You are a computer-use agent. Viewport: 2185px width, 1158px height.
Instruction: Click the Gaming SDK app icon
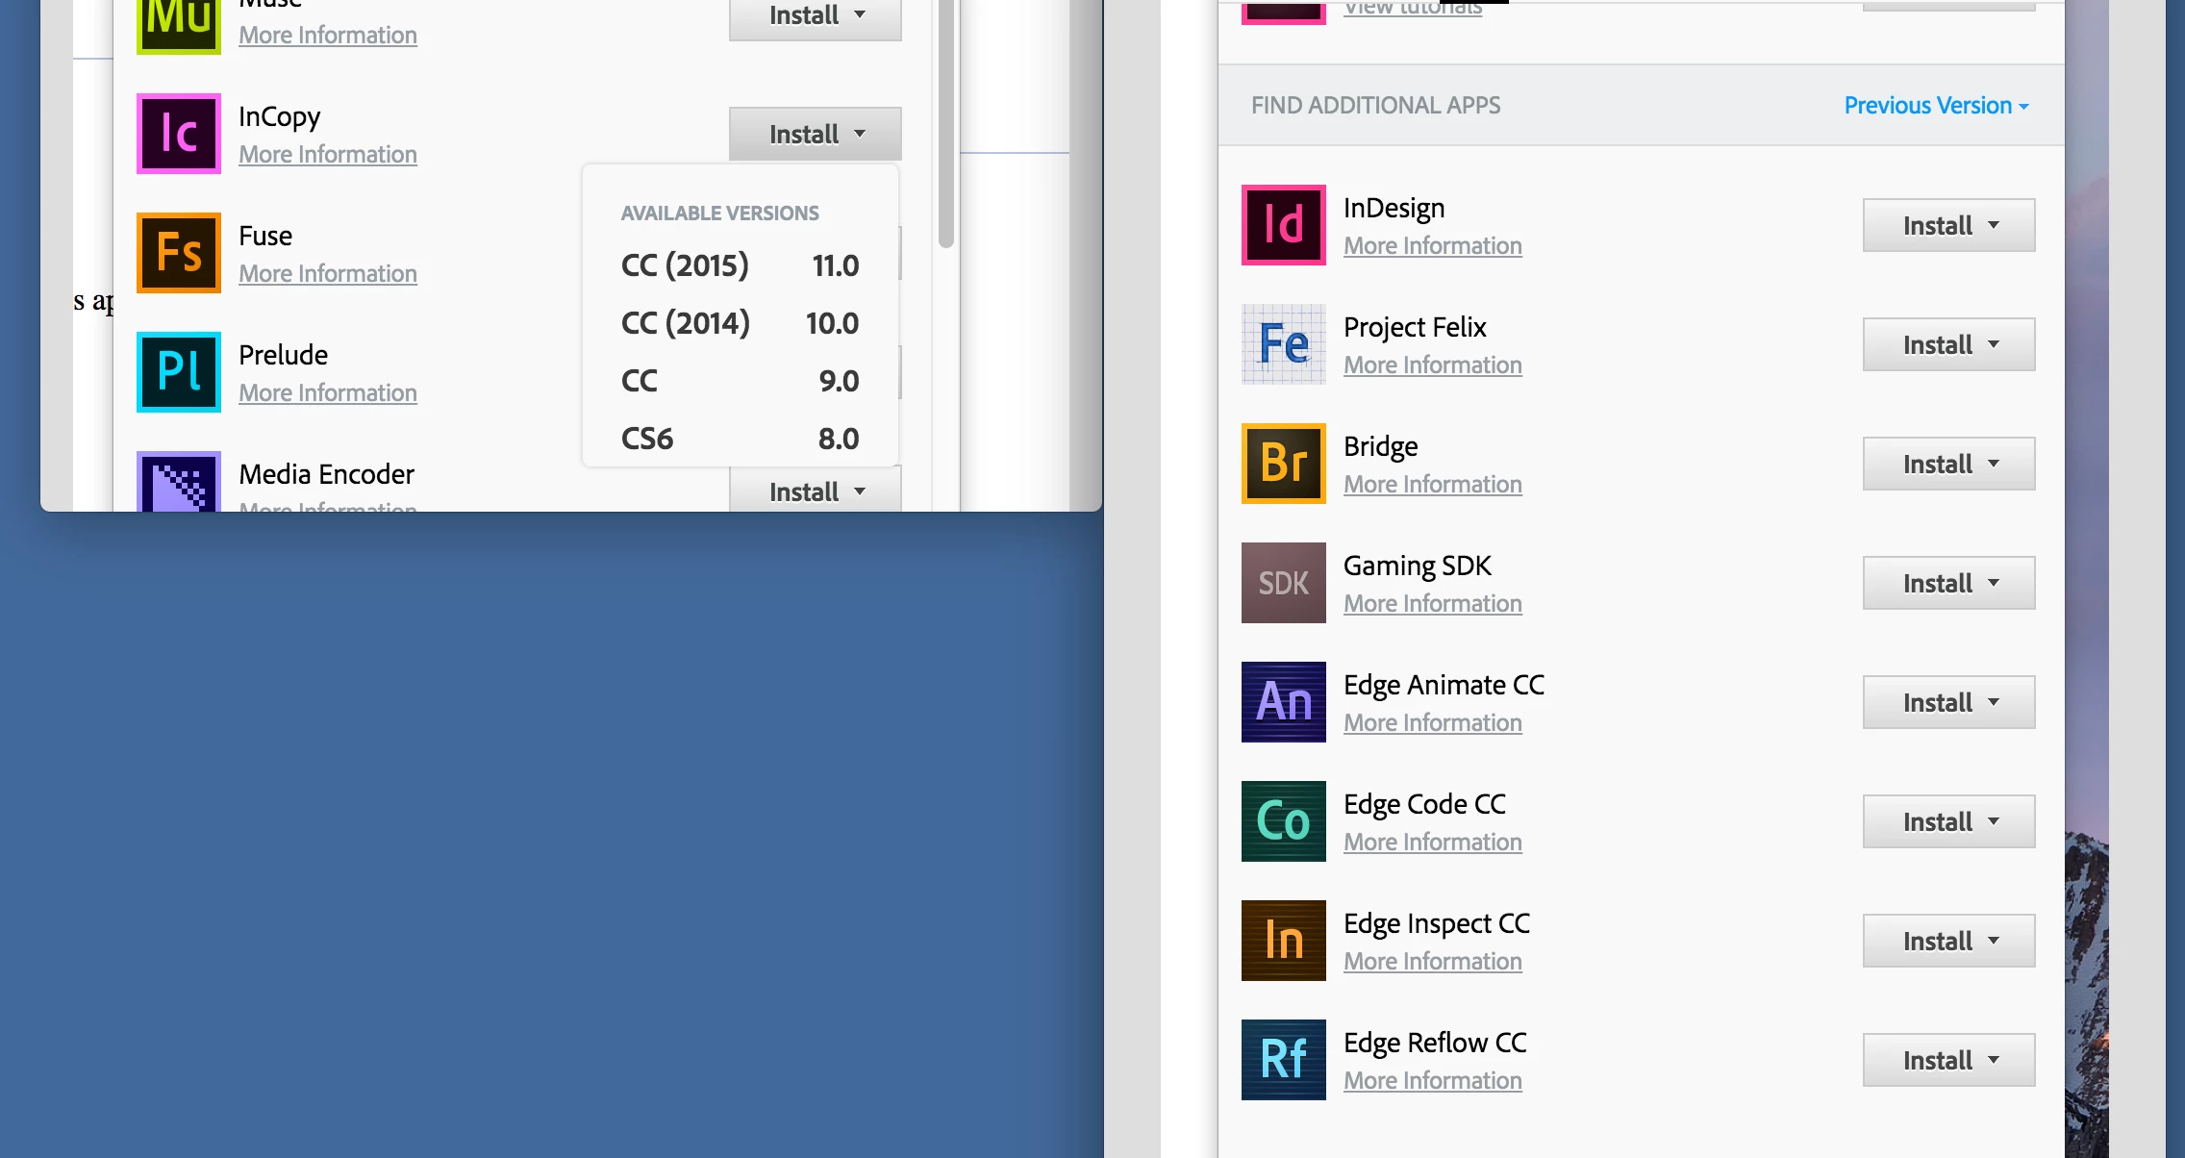click(x=1284, y=583)
